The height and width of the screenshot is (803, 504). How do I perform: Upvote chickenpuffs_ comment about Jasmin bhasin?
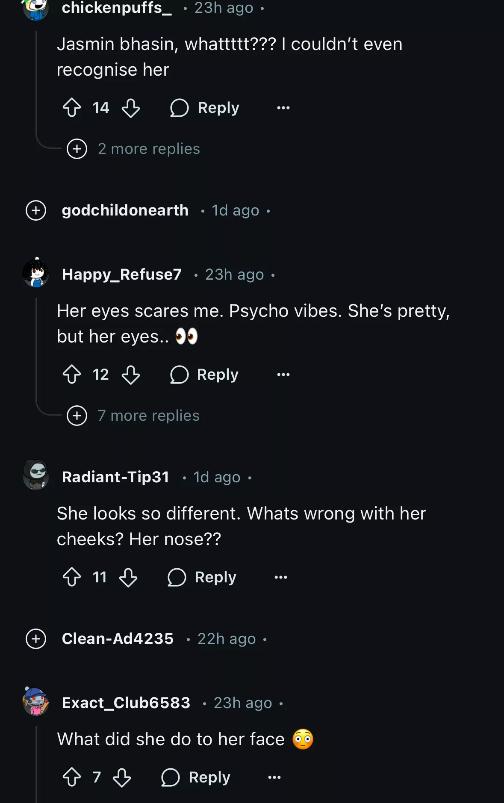point(72,108)
